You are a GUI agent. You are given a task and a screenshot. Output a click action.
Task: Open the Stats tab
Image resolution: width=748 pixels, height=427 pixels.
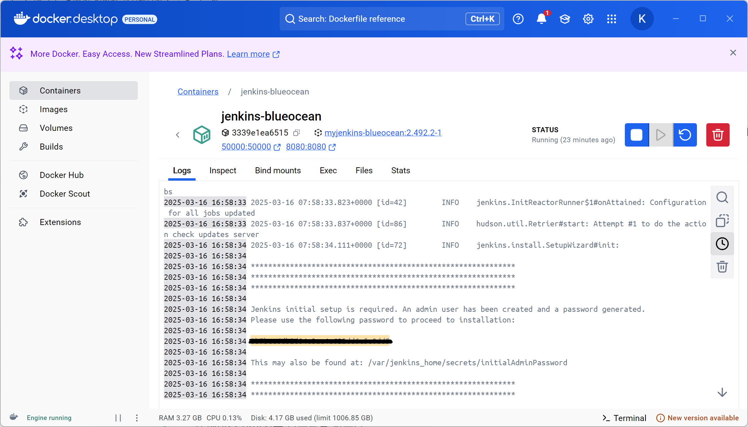click(401, 171)
